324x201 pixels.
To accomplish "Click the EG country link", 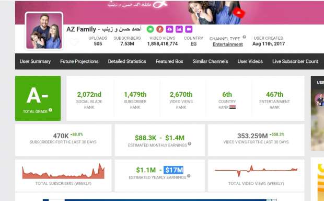I will [193, 44].
